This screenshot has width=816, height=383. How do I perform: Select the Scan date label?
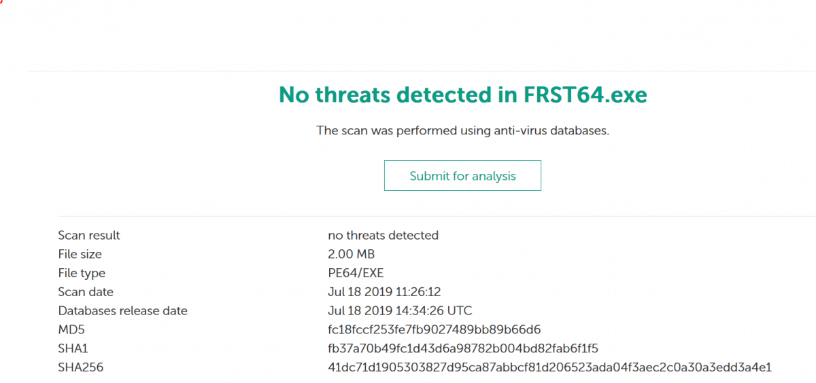pyautogui.click(x=86, y=292)
